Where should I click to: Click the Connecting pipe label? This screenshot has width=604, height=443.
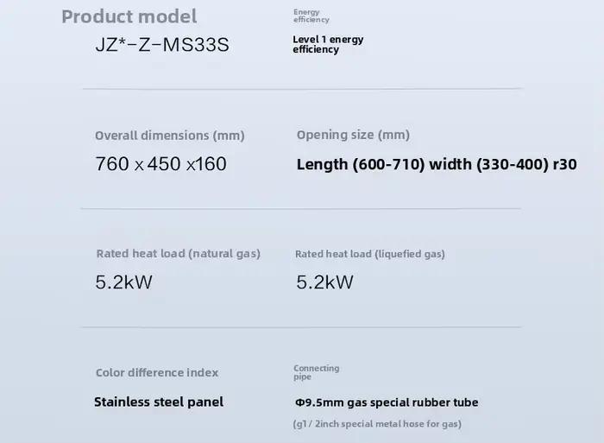[317, 372]
